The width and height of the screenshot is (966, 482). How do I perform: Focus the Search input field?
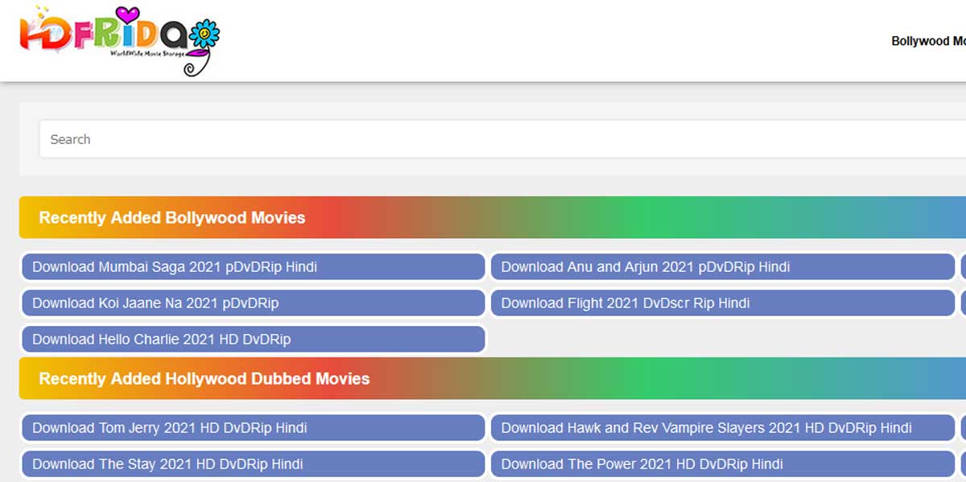(502, 139)
